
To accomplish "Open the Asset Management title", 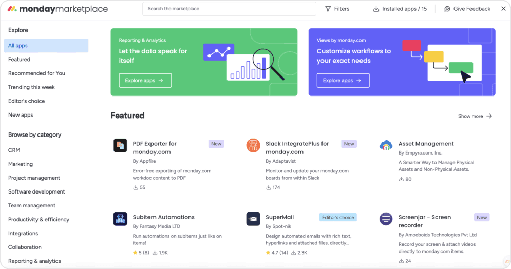I will point(426,144).
